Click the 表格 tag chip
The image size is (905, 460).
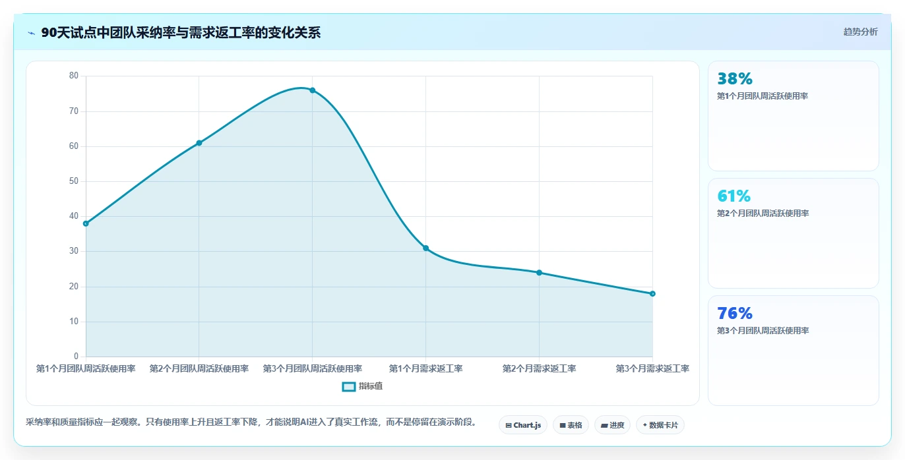pyautogui.click(x=571, y=425)
